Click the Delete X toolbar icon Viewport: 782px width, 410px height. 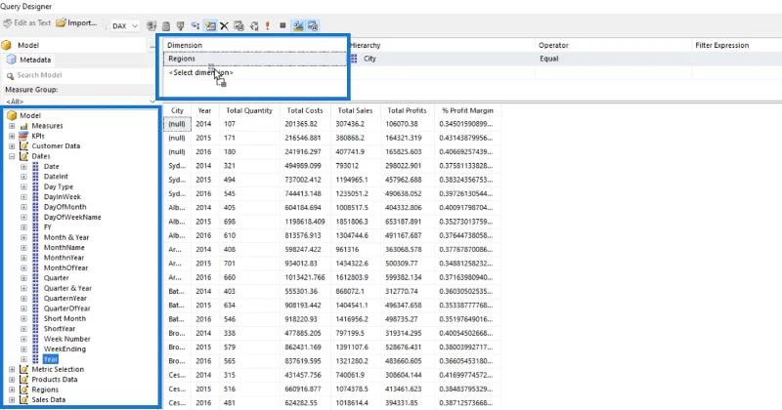(225, 26)
